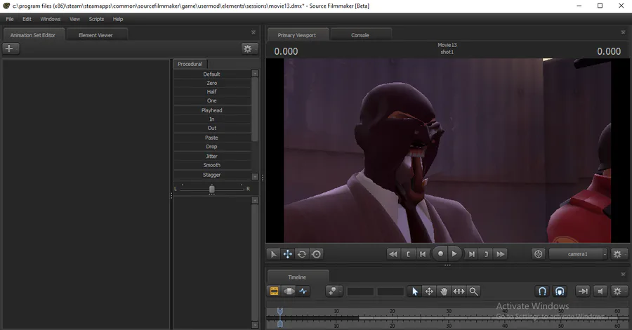The width and height of the screenshot is (632, 330).
Task: Mute audio with speaker icon
Action: tap(600, 291)
